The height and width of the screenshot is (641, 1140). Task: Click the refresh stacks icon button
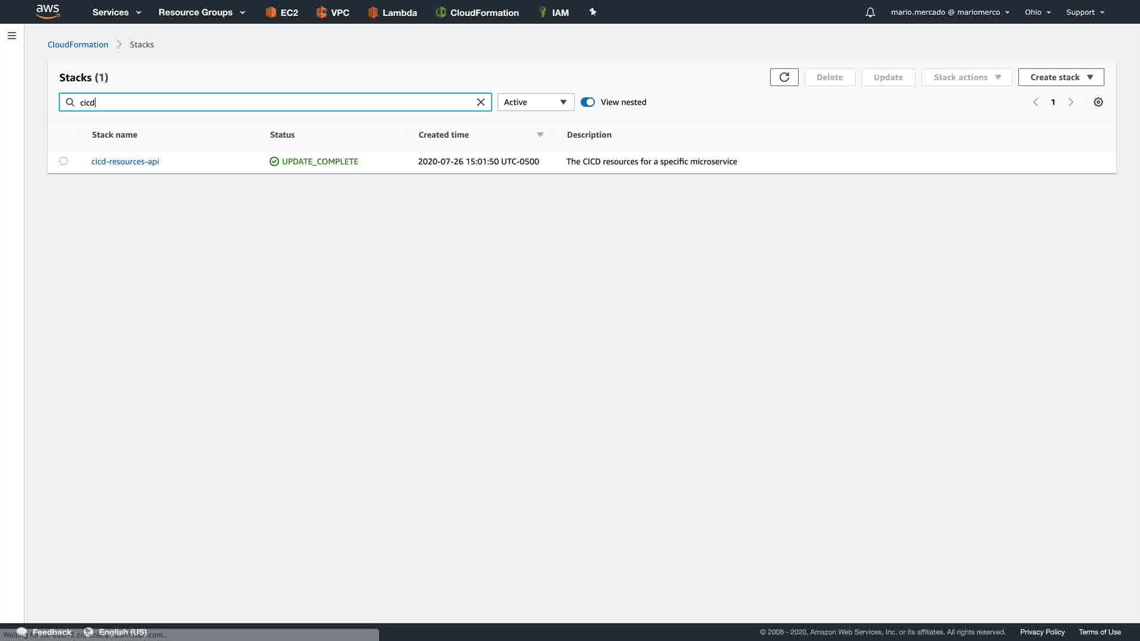tap(784, 77)
